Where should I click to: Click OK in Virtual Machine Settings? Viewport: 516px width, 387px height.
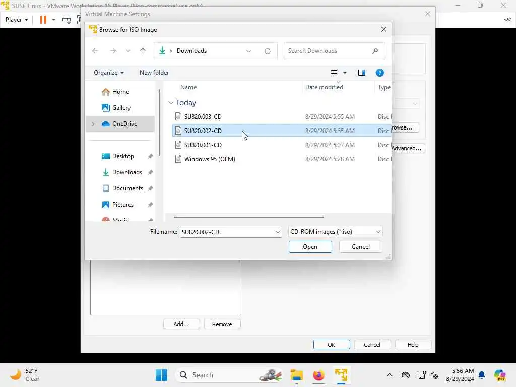(x=332, y=345)
